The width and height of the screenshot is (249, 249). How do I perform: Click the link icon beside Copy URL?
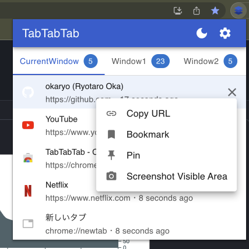111,113
